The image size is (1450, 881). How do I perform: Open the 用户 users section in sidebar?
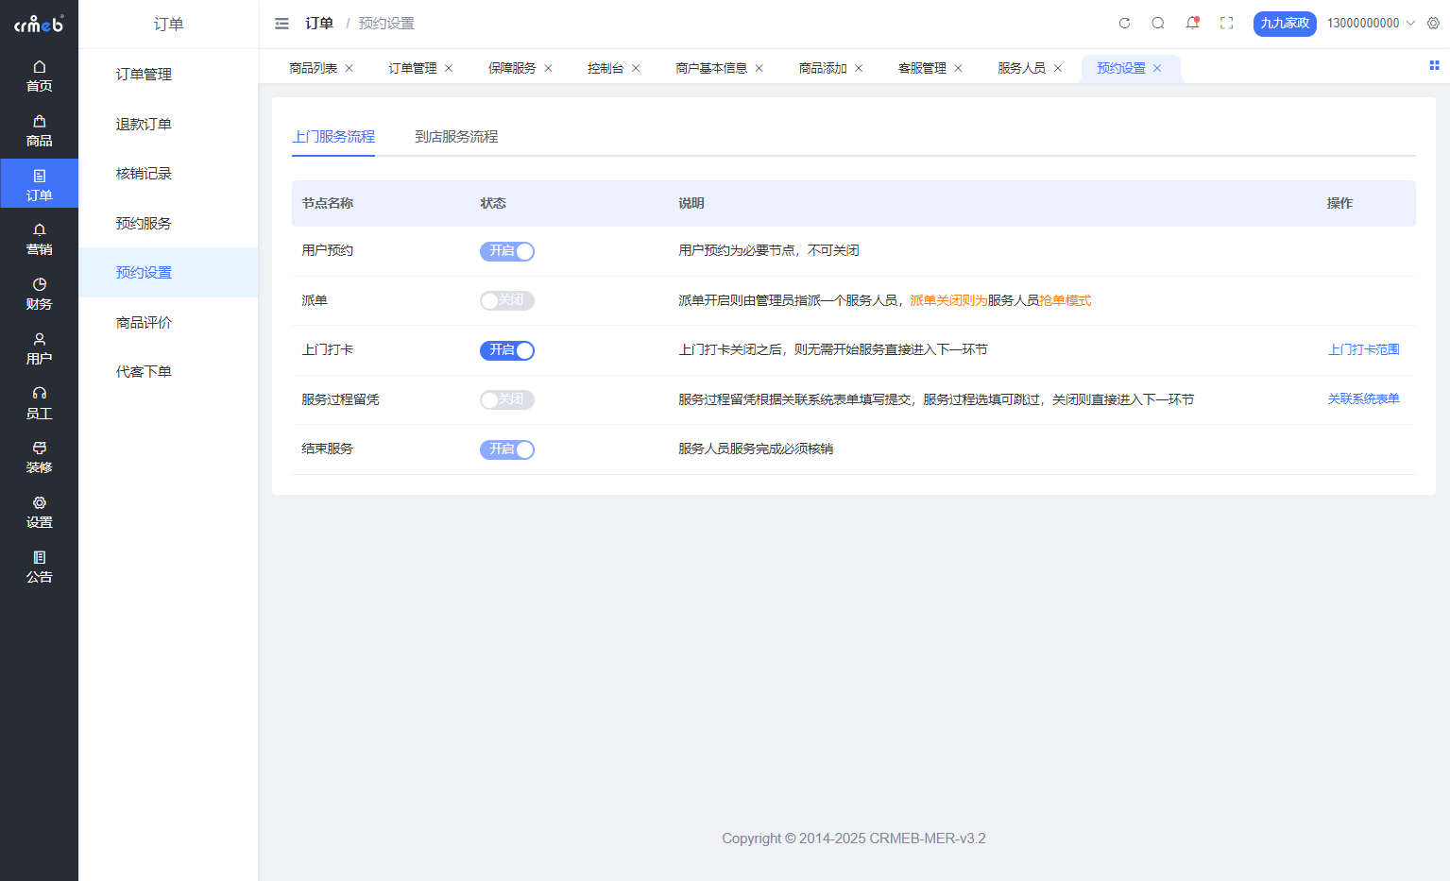pyautogui.click(x=39, y=349)
